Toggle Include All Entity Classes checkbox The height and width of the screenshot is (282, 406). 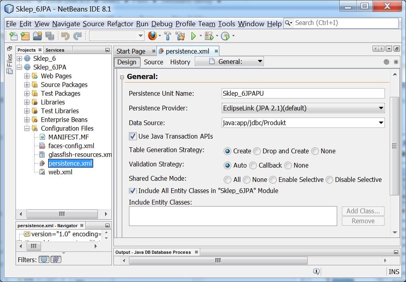click(x=133, y=191)
